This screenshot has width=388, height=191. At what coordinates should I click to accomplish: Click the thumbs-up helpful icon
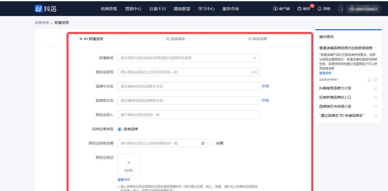pyautogui.click(x=369, y=80)
